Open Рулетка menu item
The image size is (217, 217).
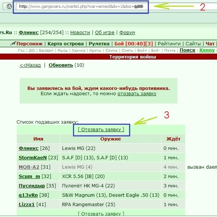tap(99, 44)
